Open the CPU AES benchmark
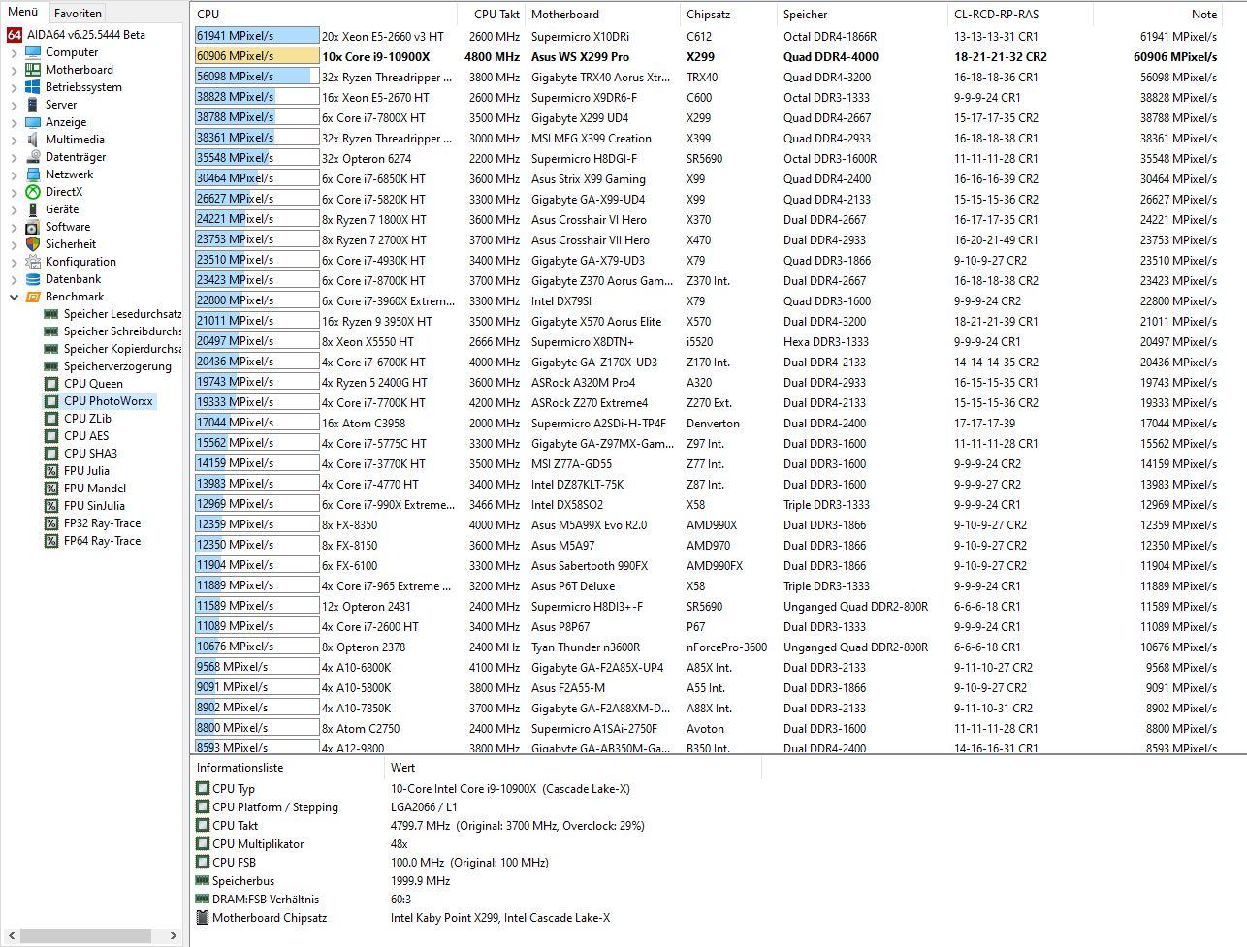1247x947 pixels. point(86,436)
